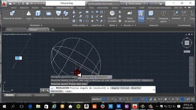Viewport: 196px width, 110px height.
Task: Expand the command line history arrow
Action: pyautogui.click(x=154, y=90)
